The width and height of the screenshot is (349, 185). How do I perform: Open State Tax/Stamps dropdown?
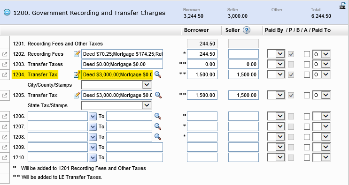(116, 105)
